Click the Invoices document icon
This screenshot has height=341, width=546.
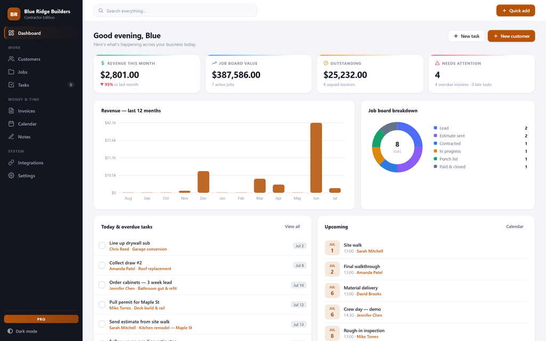click(11, 111)
